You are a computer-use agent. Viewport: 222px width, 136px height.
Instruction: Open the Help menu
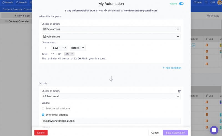tap(197, 2)
